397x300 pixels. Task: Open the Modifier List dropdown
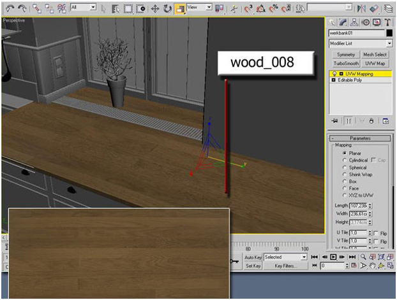pyautogui.click(x=361, y=43)
